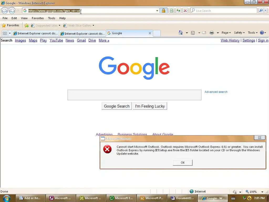Open Web Slice Gallery dropdown

tap(79, 26)
